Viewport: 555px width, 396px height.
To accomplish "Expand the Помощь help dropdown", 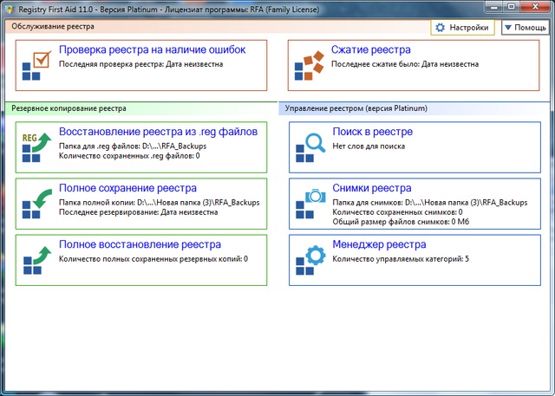I will click(x=524, y=28).
